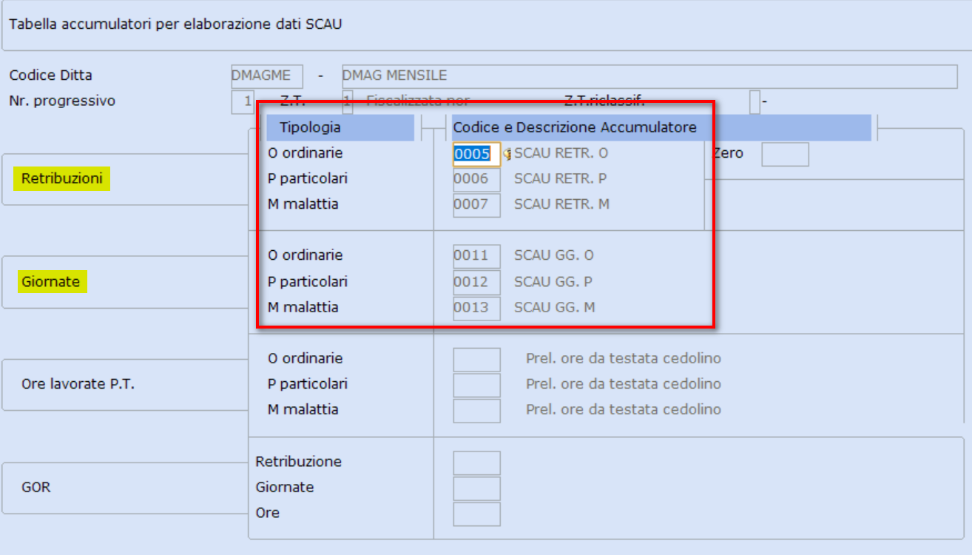Click the DMAG MENSILE description field
This screenshot has height=555, width=972.
pyautogui.click(x=649, y=75)
